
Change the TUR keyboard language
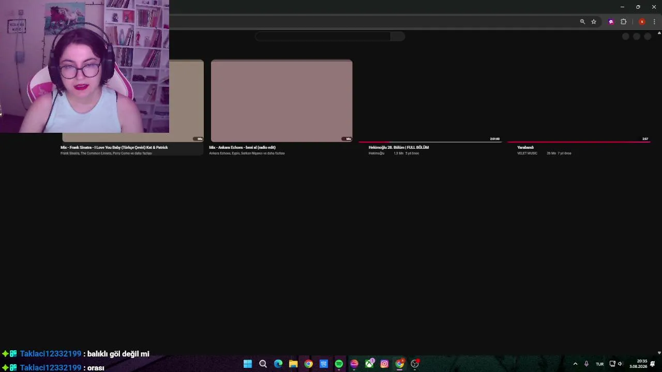tap(599, 364)
